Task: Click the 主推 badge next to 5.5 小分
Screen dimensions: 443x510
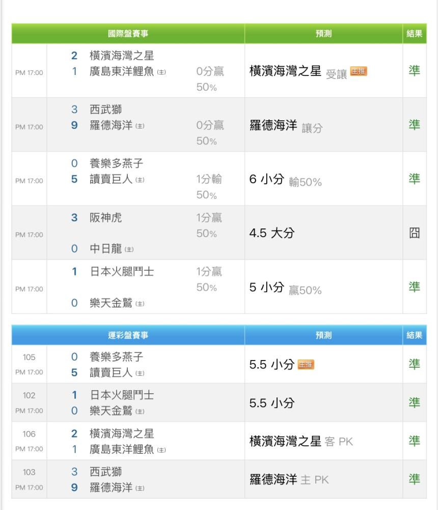Action: click(306, 364)
